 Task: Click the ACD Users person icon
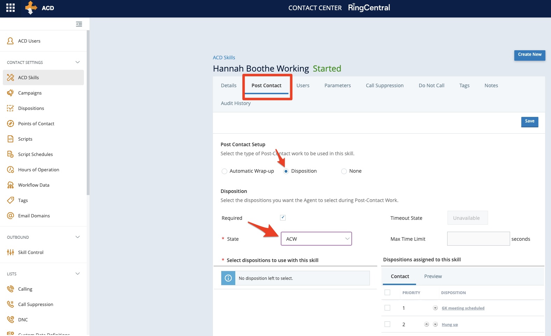coord(10,41)
